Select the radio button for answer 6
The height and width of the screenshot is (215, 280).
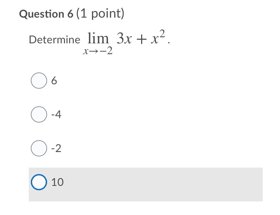(39, 80)
